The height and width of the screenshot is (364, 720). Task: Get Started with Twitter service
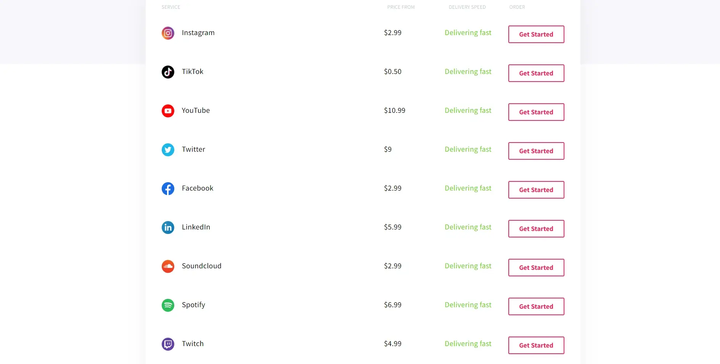(536, 151)
